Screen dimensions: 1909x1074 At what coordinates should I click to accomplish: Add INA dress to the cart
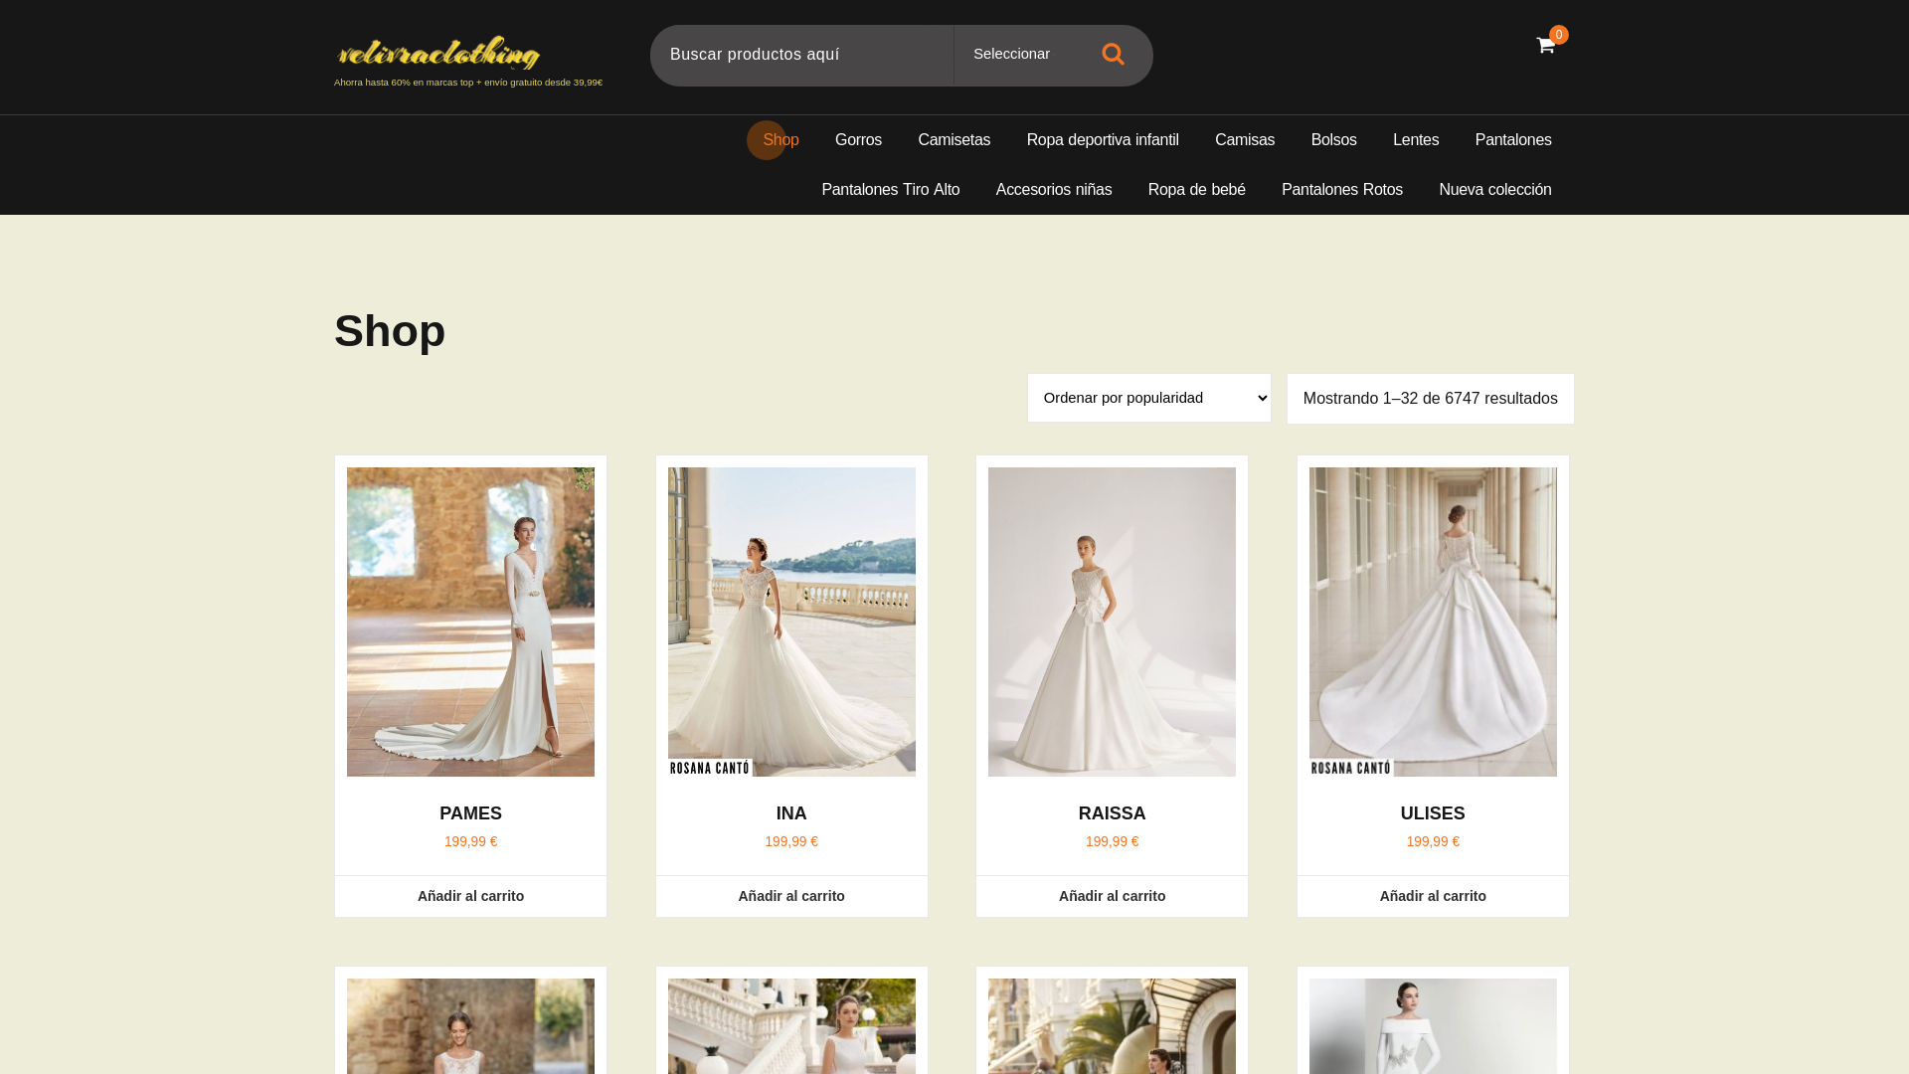pyautogui.click(x=791, y=896)
